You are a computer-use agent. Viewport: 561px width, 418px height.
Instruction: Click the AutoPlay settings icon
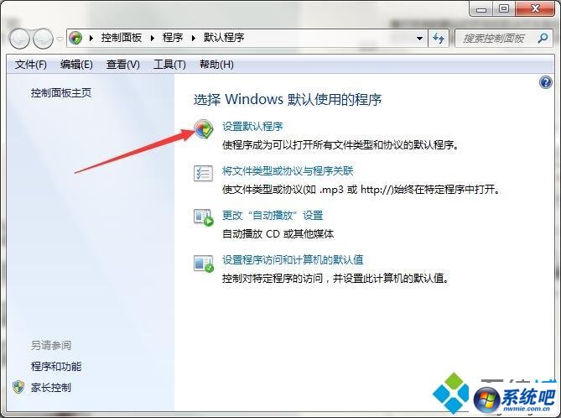(x=203, y=217)
